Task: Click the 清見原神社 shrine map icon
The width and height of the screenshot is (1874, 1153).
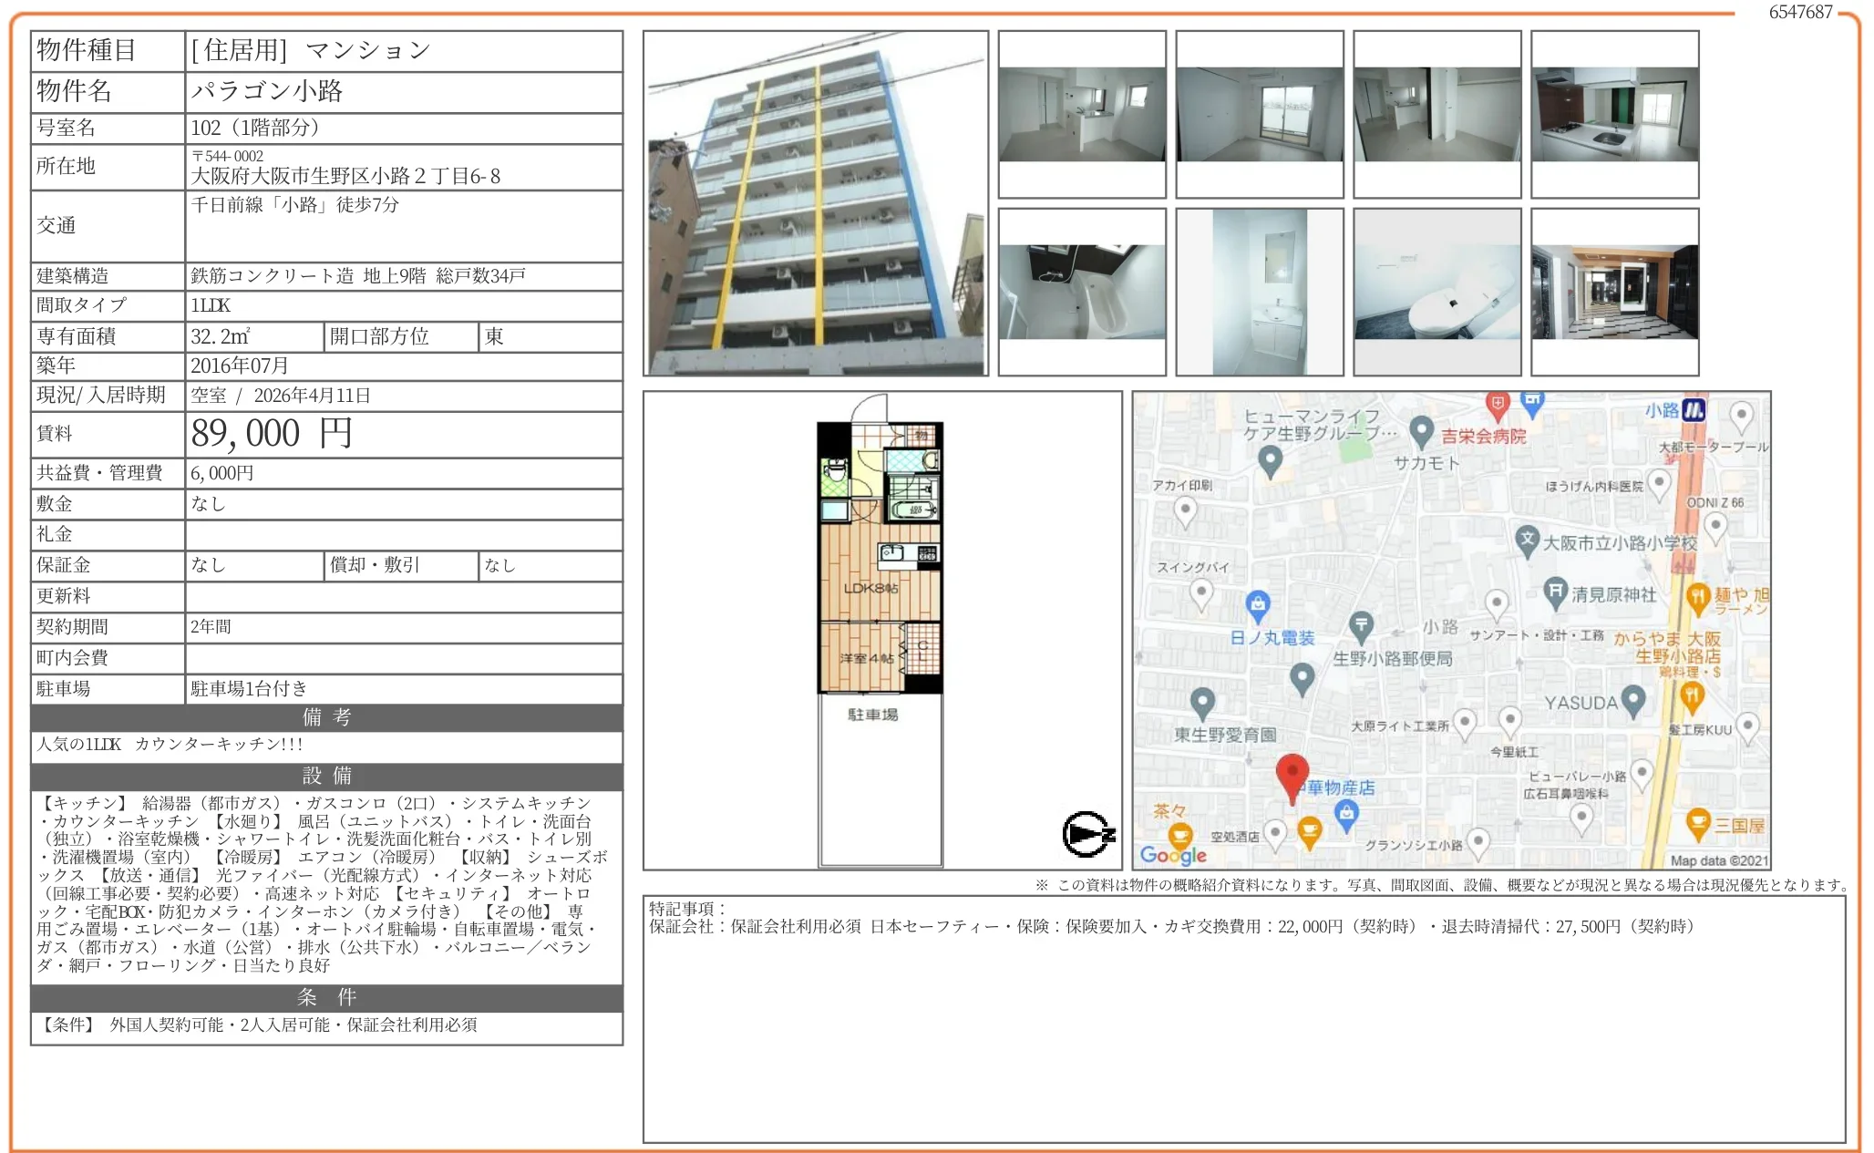Action: pos(1556,592)
